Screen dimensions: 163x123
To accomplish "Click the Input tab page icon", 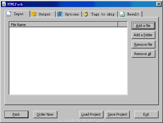I will click(x=9, y=14).
